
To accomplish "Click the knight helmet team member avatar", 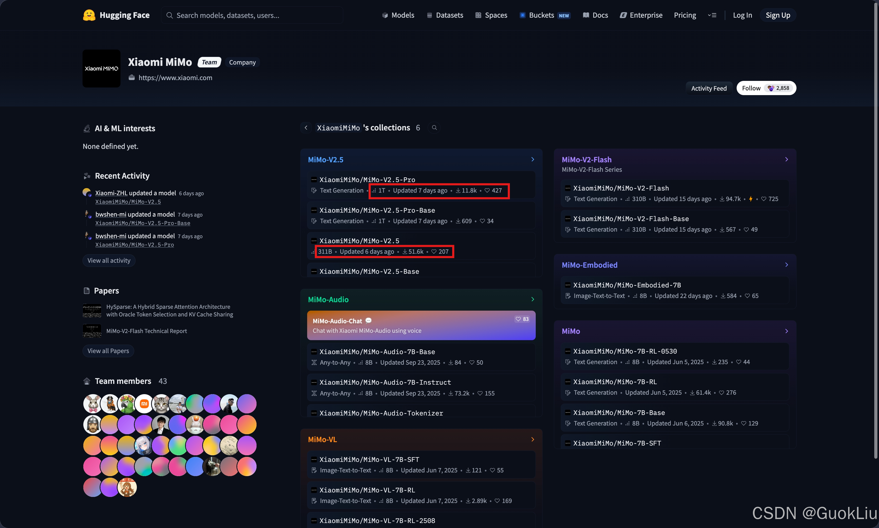I will (92, 424).
